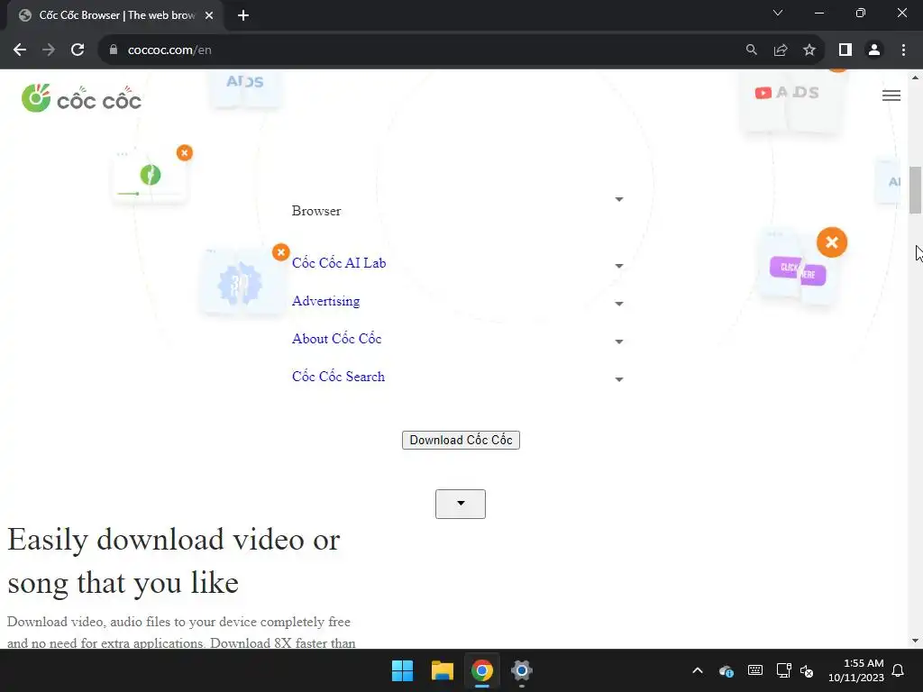Open Settings from the taskbar
Viewport: 923px width, 692px height.
pyautogui.click(x=522, y=670)
